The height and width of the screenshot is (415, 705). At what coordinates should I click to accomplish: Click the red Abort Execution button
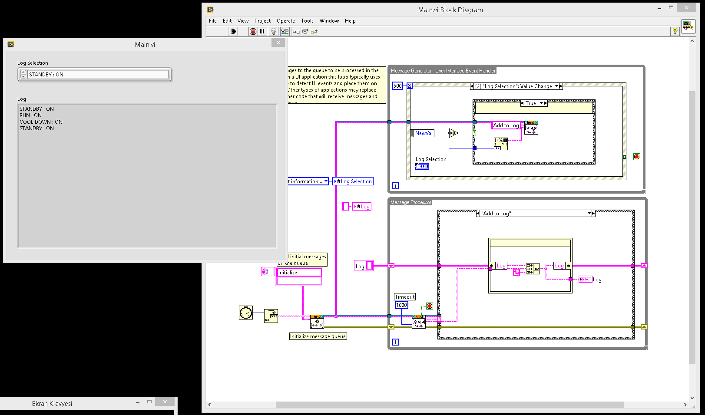[x=253, y=31]
